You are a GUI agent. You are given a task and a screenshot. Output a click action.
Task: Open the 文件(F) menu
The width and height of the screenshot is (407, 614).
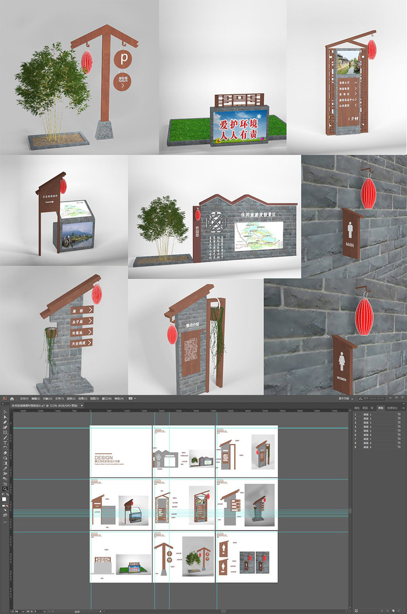24,398
